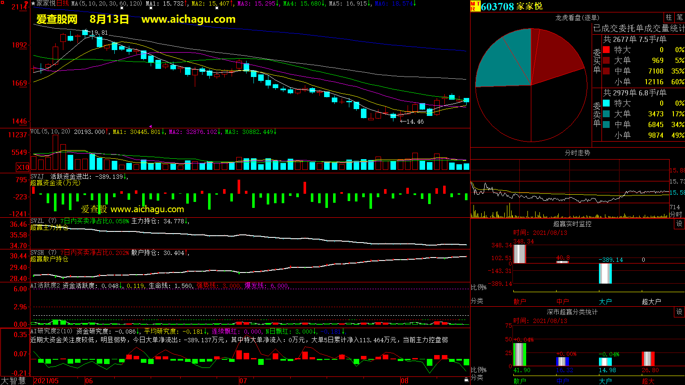Click stock name 603708 家家悦 title
The image size is (685, 385).
click(512, 6)
